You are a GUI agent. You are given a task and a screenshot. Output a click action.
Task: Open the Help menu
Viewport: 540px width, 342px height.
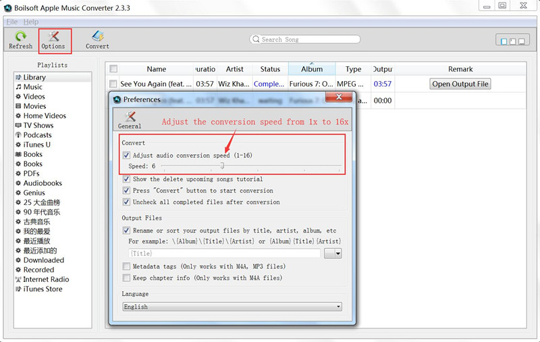[31, 22]
